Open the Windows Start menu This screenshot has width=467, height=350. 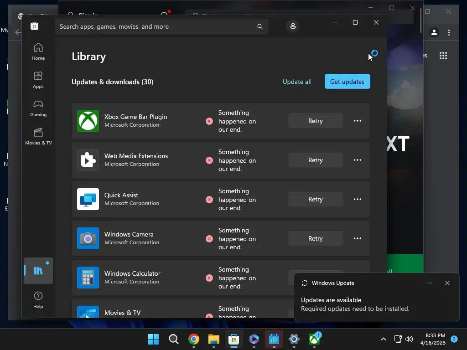(154, 339)
